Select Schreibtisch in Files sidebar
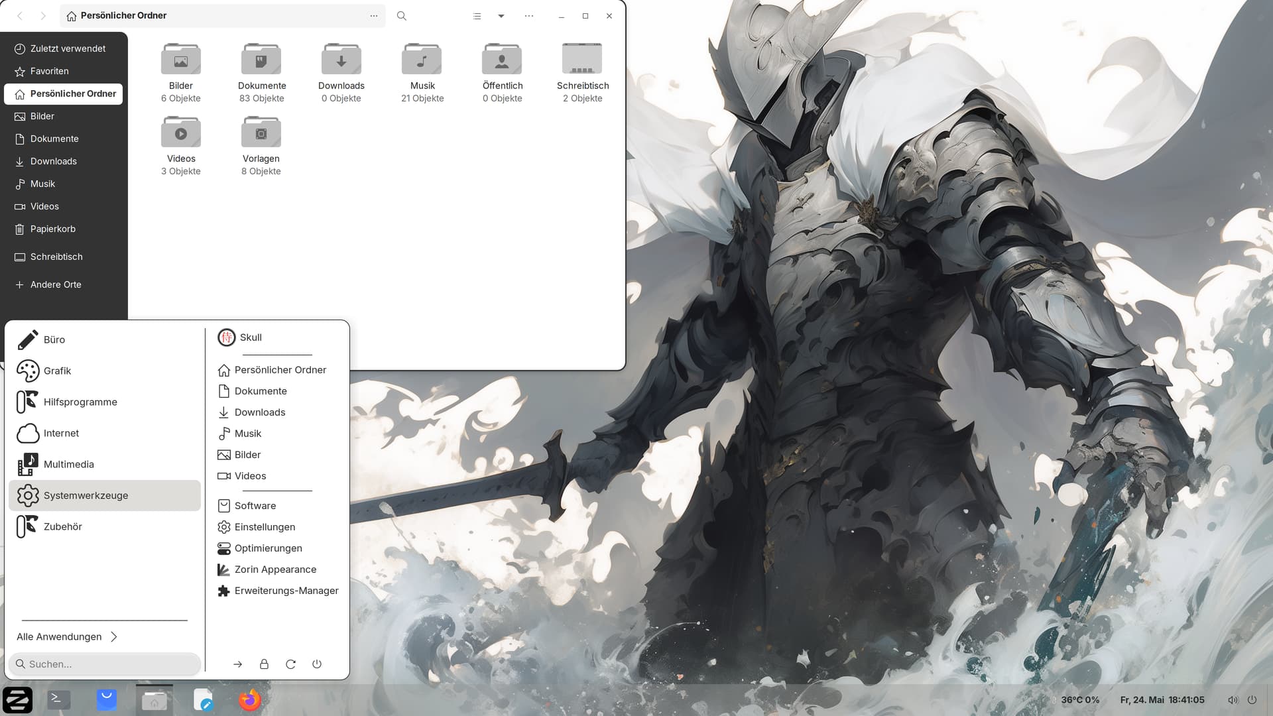The image size is (1273, 716). (64, 257)
